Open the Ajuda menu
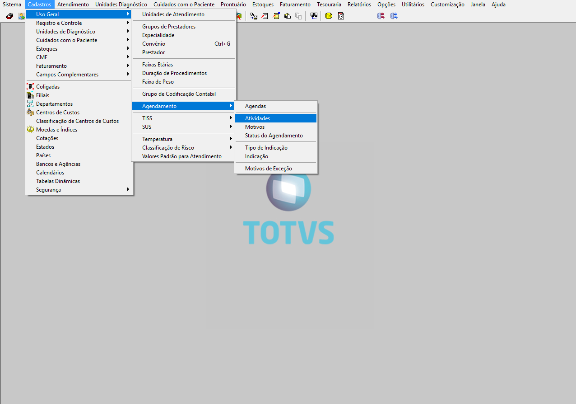 [x=498, y=5]
